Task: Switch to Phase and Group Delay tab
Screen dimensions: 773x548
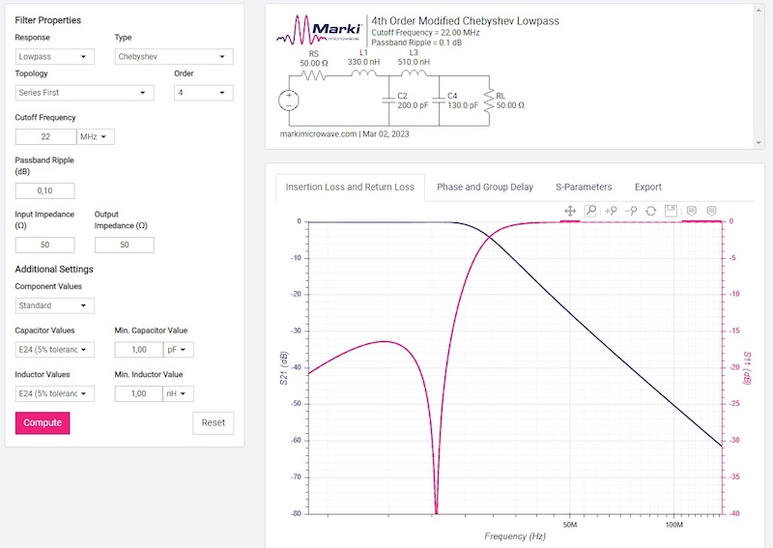Action: click(x=484, y=187)
